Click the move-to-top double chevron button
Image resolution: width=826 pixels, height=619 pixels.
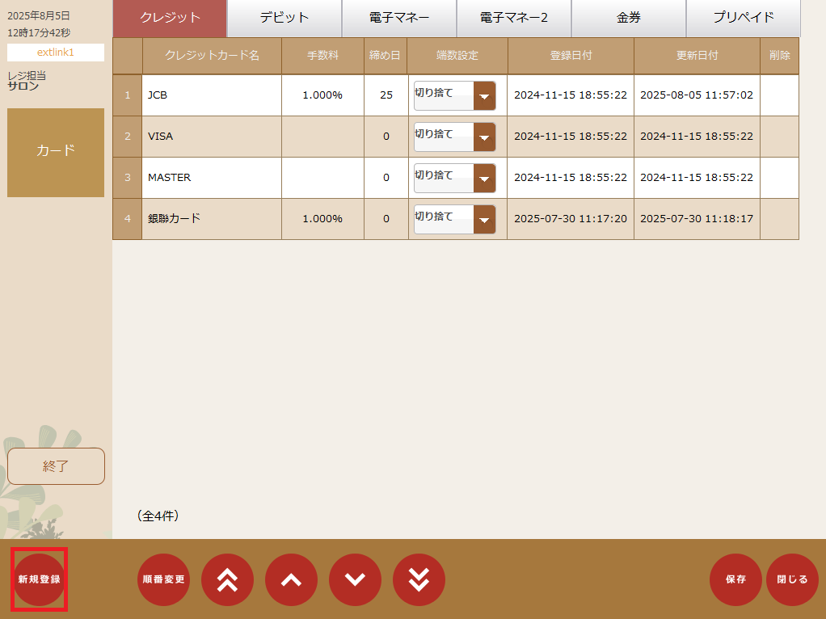[227, 579]
